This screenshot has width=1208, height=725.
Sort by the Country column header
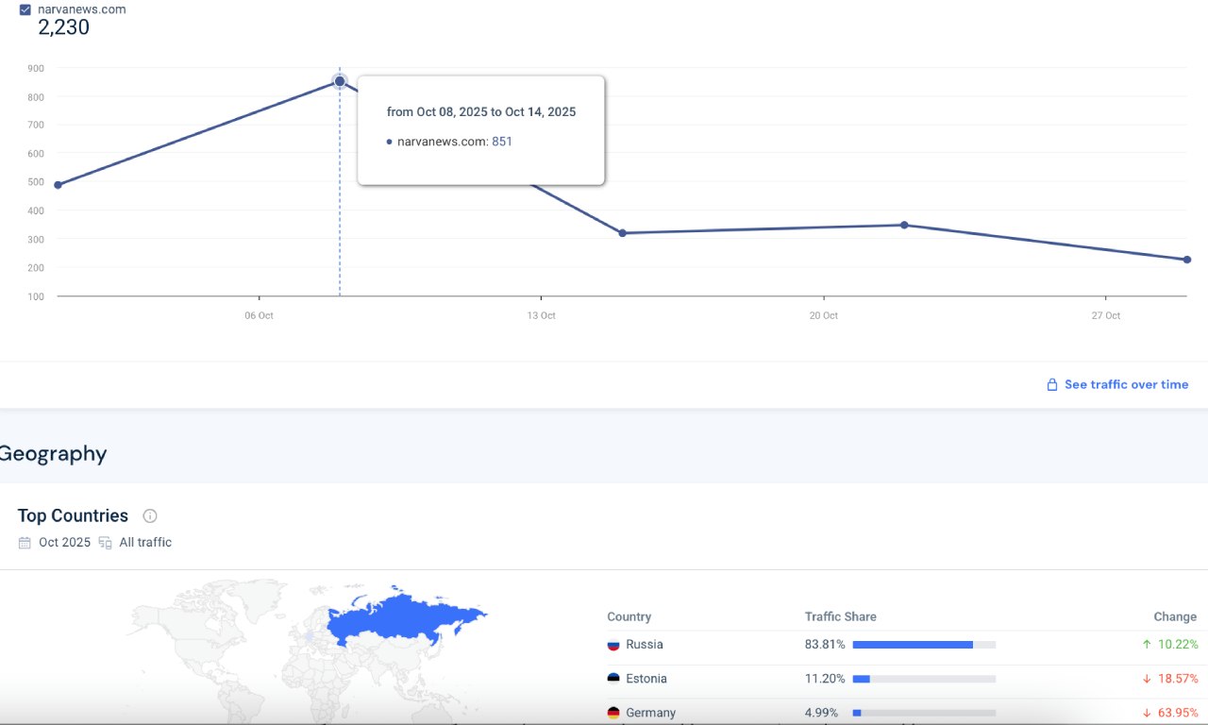click(x=629, y=616)
